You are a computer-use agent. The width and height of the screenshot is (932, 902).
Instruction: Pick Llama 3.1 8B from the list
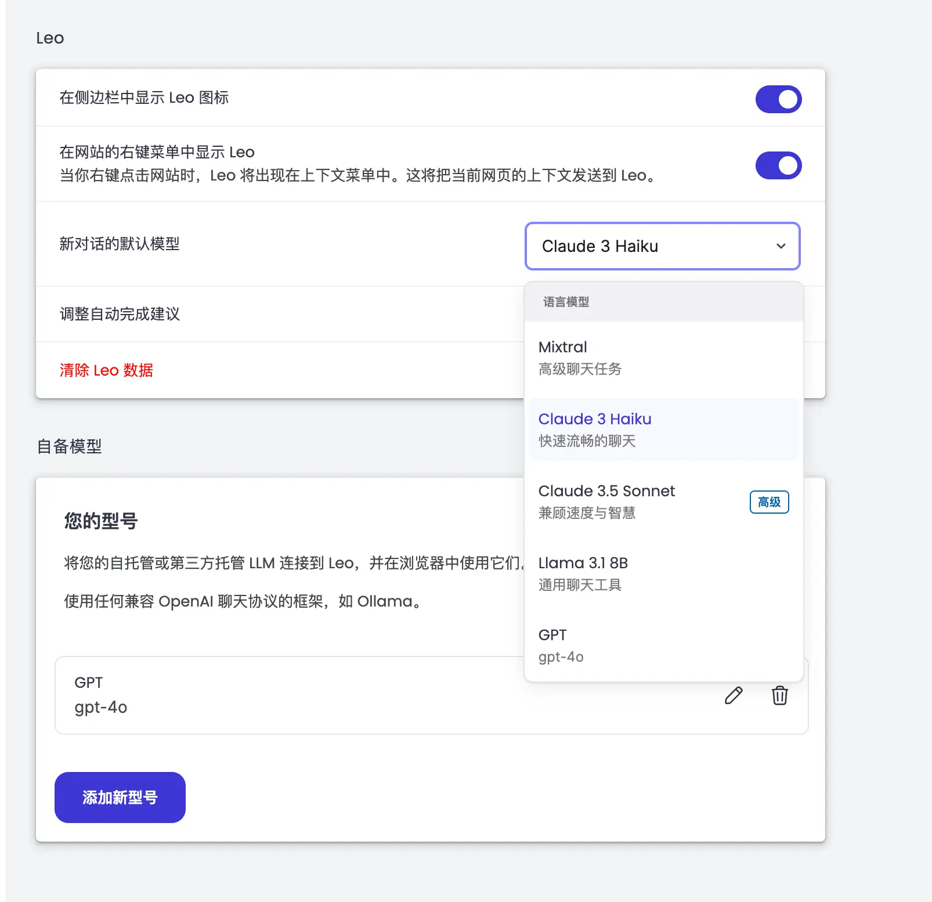pyautogui.click(x=663, y=573)
